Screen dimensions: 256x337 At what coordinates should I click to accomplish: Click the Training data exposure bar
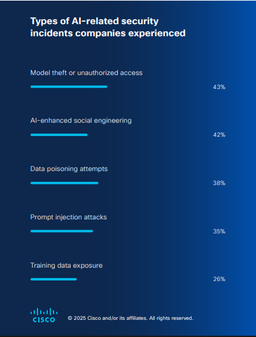(53, 279)
